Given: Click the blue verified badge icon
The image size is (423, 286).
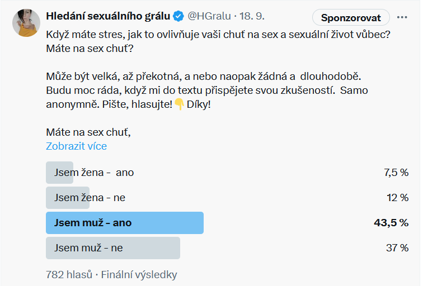Looking at the screenshot, I should 179,17.
